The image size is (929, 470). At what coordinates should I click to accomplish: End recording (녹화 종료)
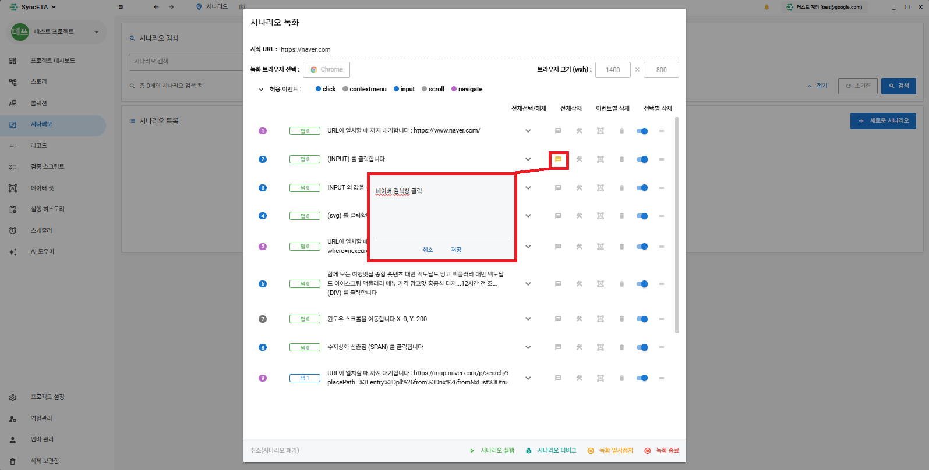pos(662,451)
